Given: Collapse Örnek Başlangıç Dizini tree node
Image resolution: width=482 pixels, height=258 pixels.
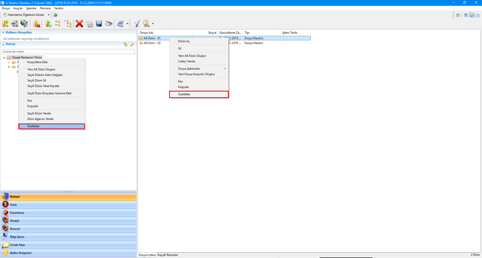Looking at the screenshot, I should (x=4, y=58).
